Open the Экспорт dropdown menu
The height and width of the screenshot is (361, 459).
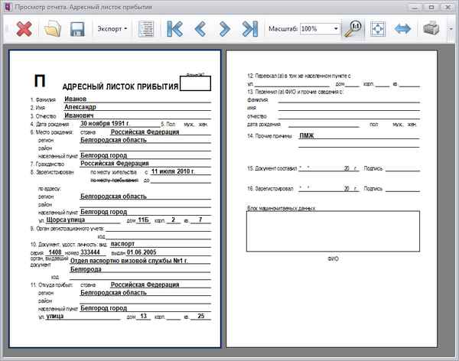point(112,29)
